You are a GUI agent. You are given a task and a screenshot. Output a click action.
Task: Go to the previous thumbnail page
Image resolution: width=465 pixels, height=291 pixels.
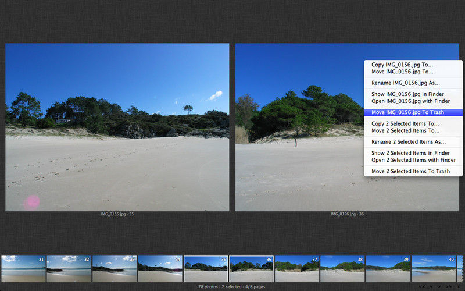click(x=431, y=287)
